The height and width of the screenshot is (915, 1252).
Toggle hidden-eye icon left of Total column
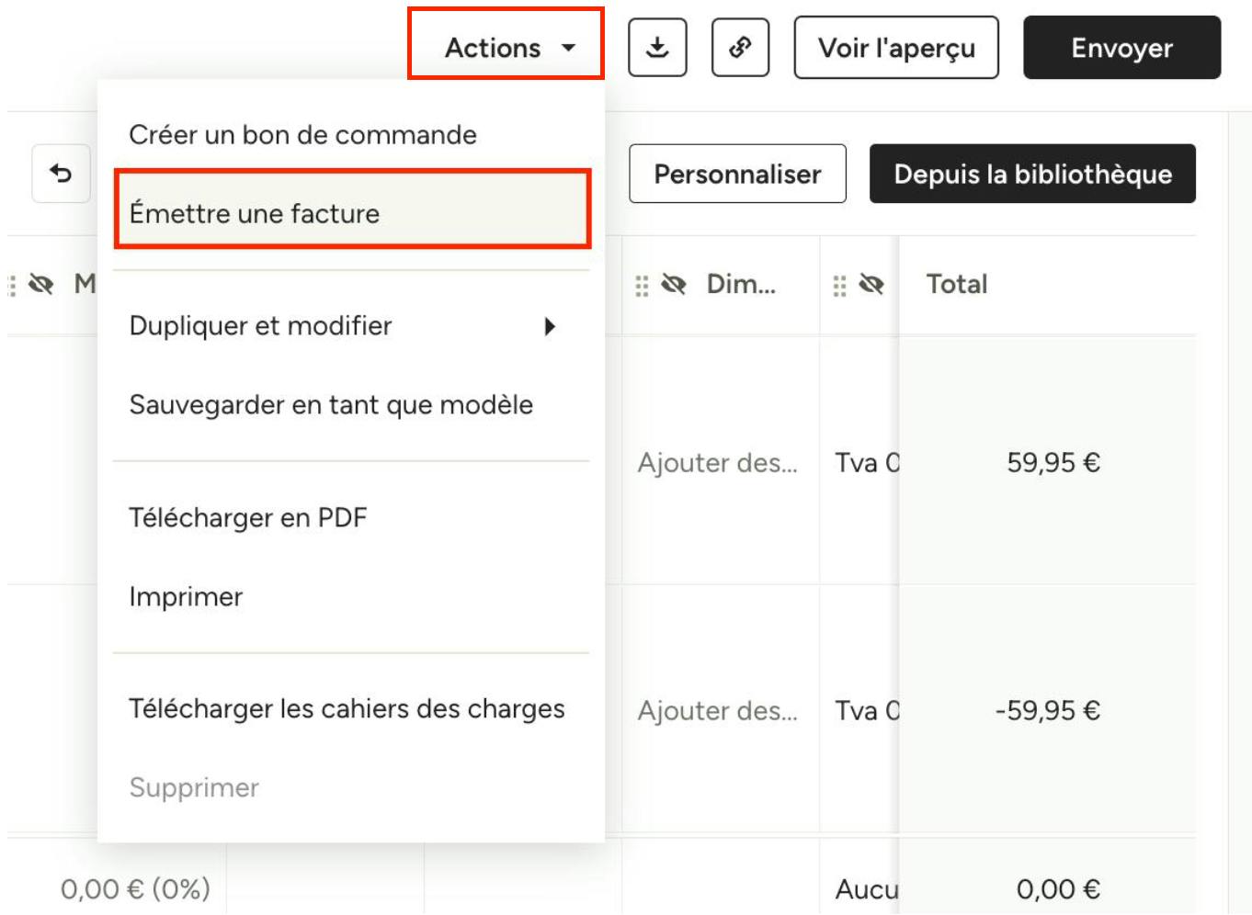point(871,285)
